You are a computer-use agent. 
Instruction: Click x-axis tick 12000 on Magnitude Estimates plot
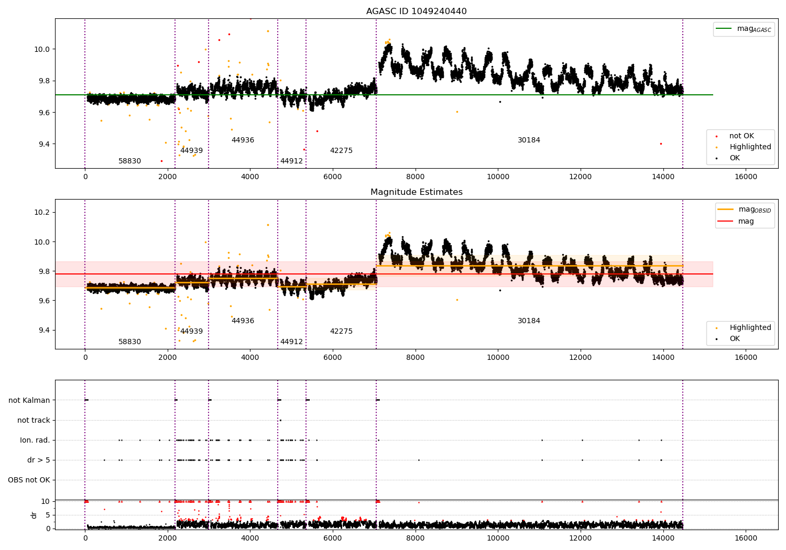click(x=581, y=357)
